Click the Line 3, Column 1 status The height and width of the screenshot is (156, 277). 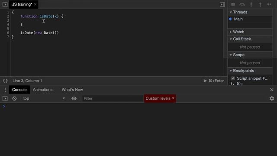(27, 81)
